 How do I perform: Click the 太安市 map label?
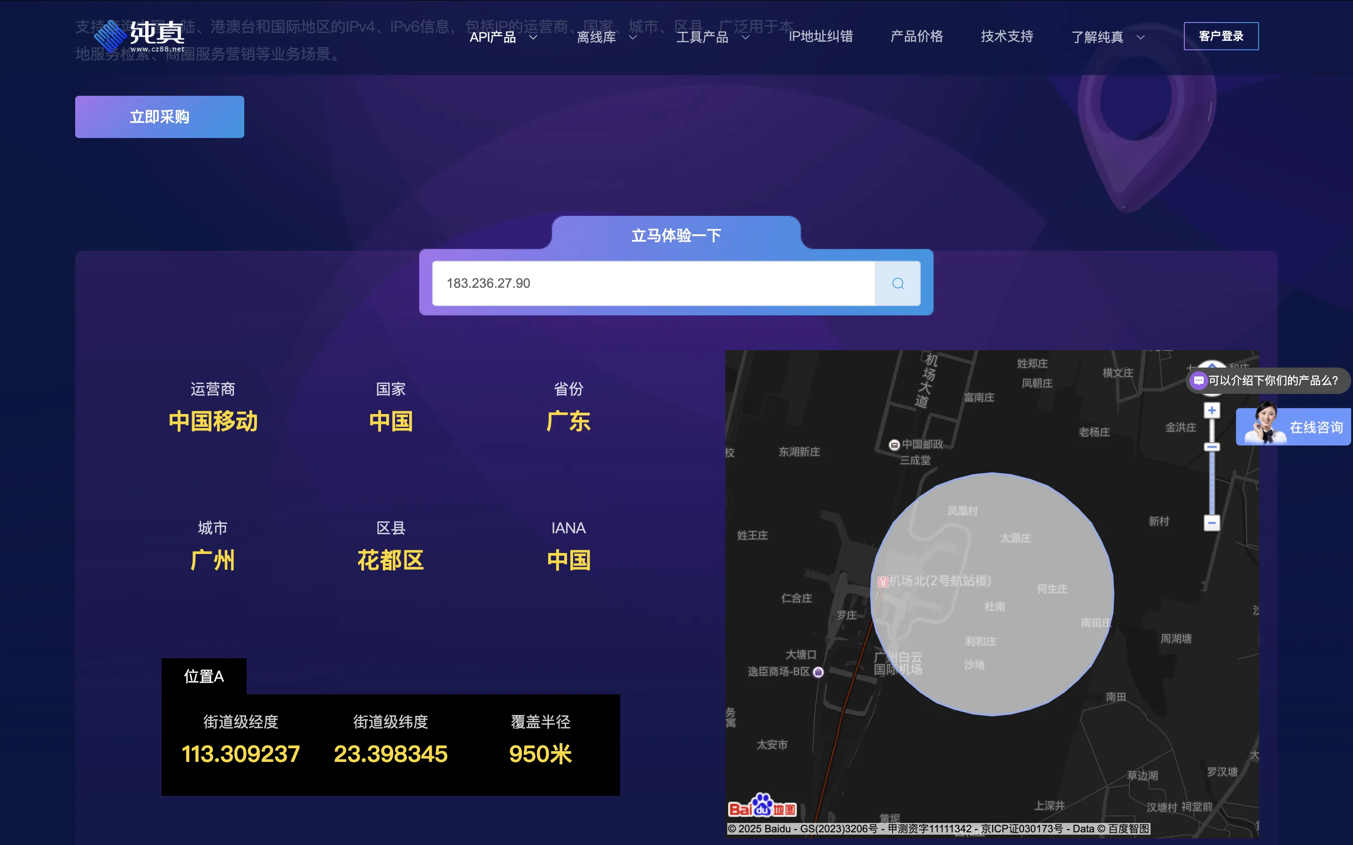pyautogui.click(x=772, y=745)
